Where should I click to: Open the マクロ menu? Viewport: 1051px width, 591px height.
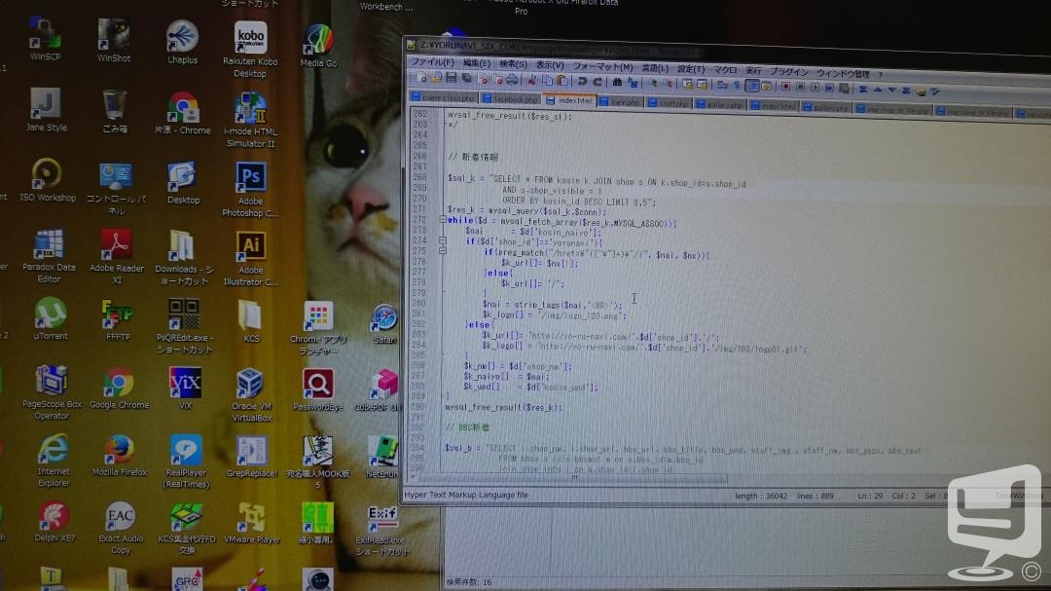pyautogui.click(x=725, y=70)
